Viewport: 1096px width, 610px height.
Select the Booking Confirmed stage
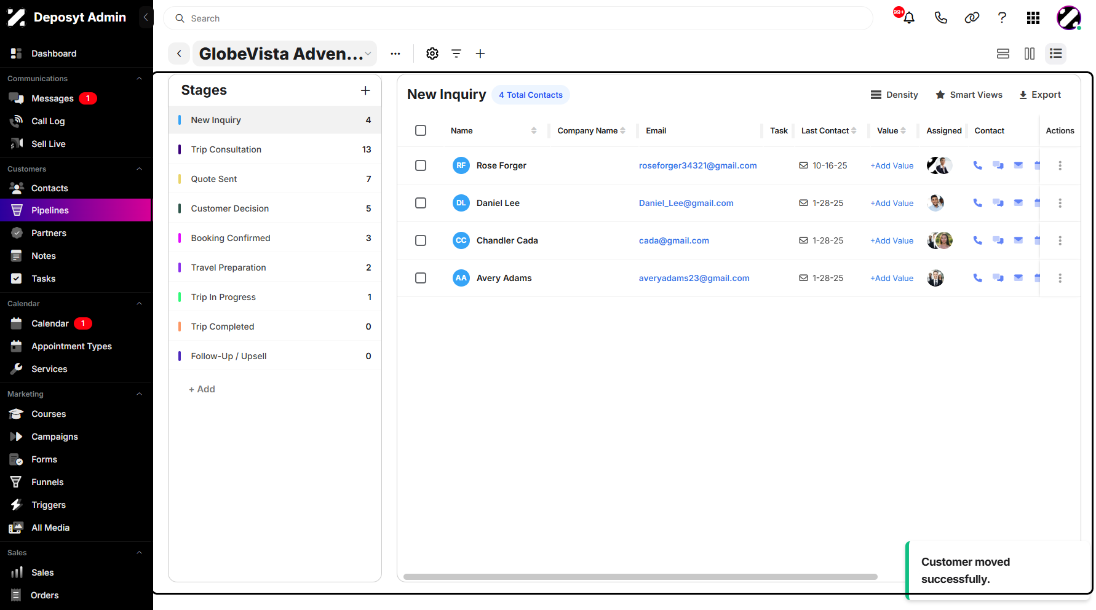coord(275,238)
